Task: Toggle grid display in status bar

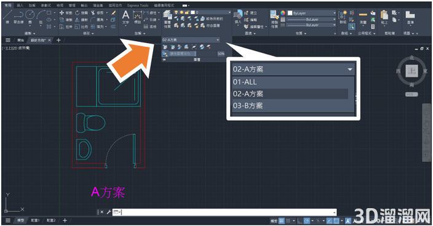Action: click(282, 220)
